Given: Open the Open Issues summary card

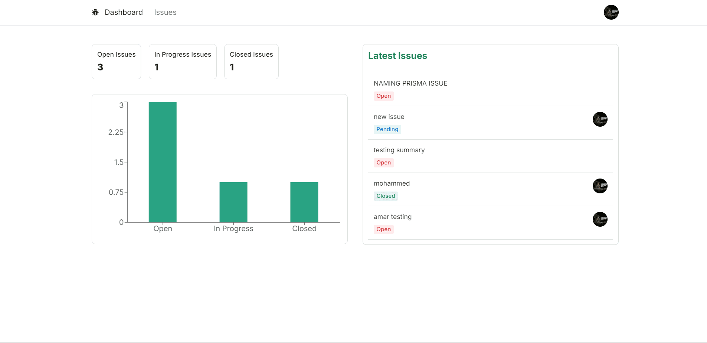Looking at the screenshot, I should [116, 61].
